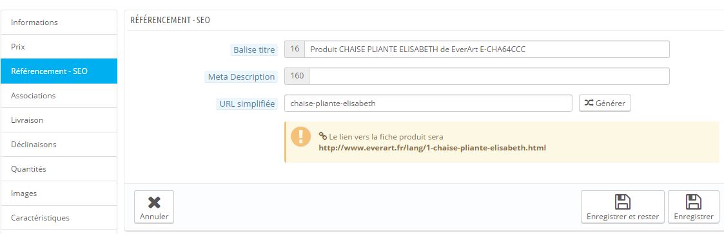Open the Informations tab
The image size is (724, 234).
(x=59, y=22)
